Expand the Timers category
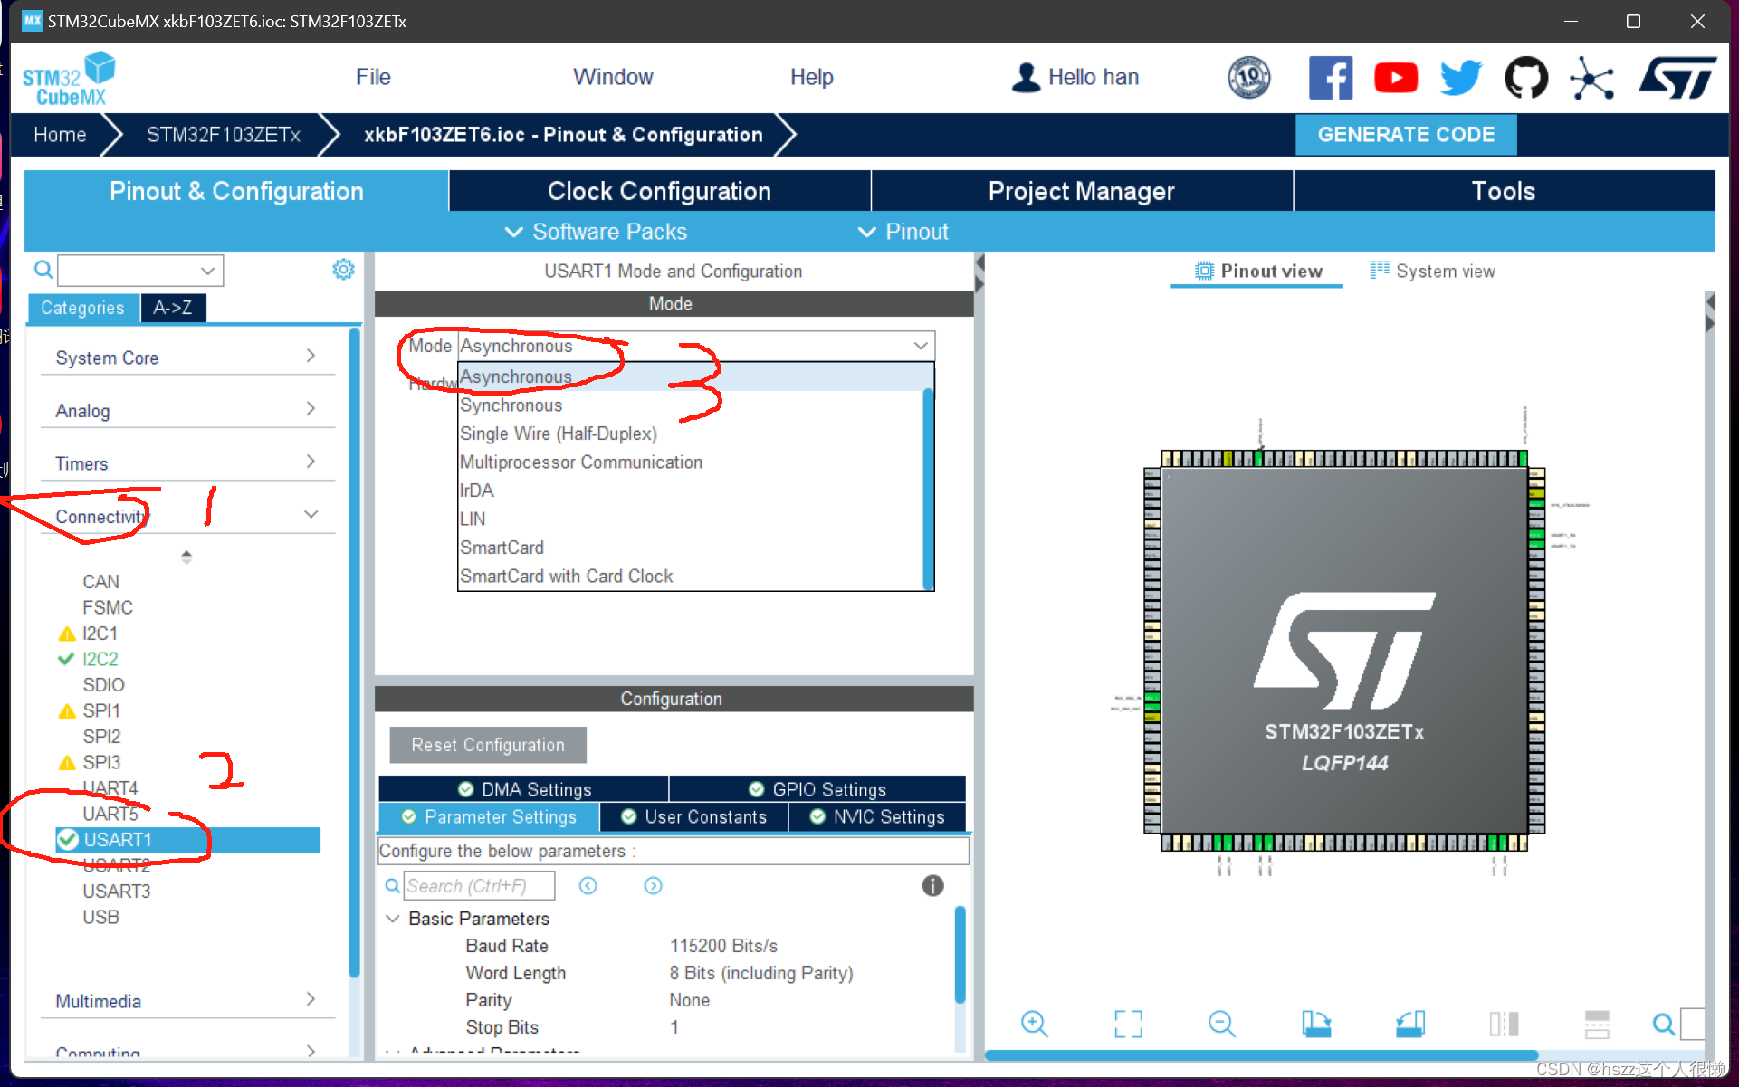Viewport: 1739px width, 1087px height. [x=186, y=462]
